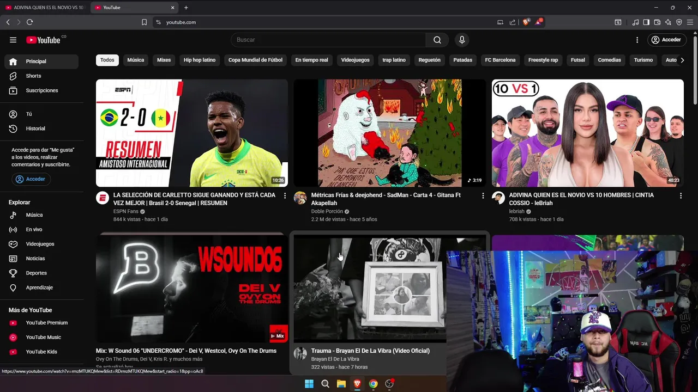Open Windows Start menu on taskbar
Image resolution: width=698 pixels, height=392 pixels.
(309, 384)
